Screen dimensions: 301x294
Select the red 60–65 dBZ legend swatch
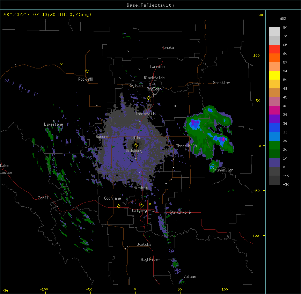pos(274,49)
